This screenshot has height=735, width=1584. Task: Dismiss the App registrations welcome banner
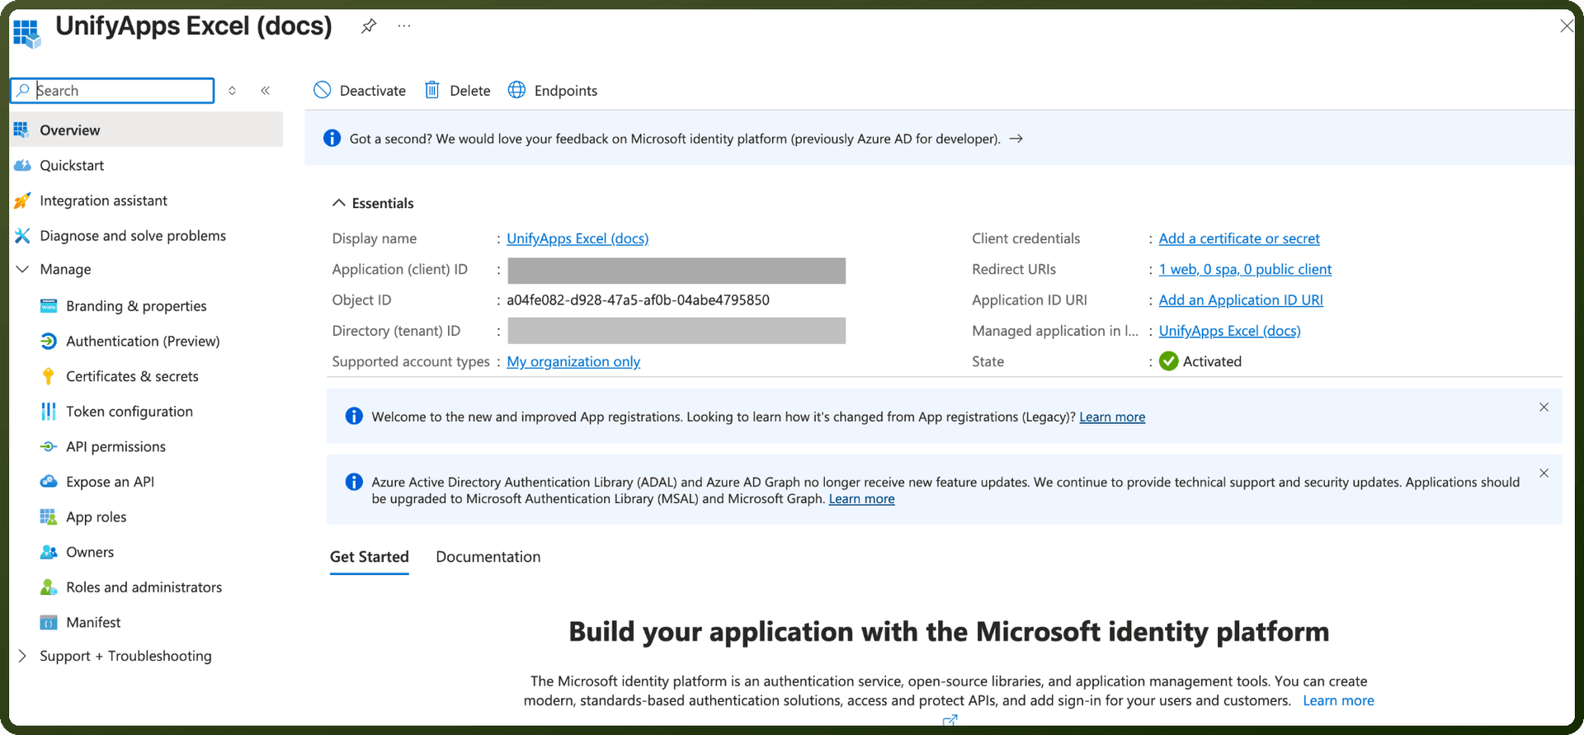1544,408
